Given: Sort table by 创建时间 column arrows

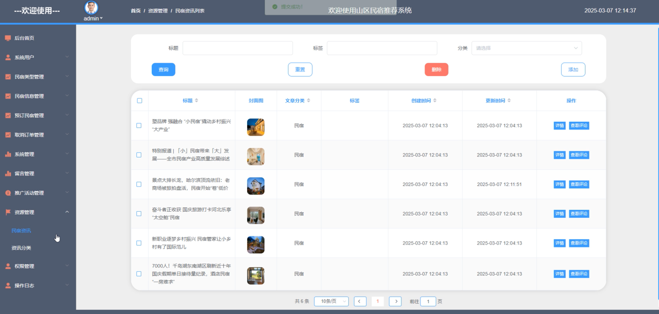Looking at the screenshot, I should pos(435,101).
